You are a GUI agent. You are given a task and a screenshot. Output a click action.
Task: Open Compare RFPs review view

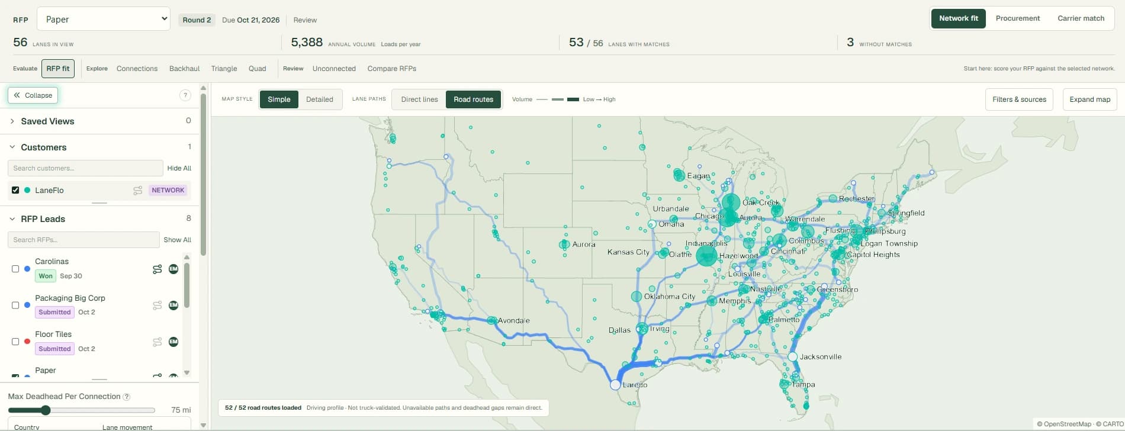pyautogui.click(x=392, y=69)
